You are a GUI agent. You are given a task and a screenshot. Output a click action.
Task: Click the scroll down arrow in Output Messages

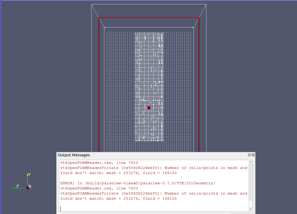pyautogui.click(x=251, y=209)
